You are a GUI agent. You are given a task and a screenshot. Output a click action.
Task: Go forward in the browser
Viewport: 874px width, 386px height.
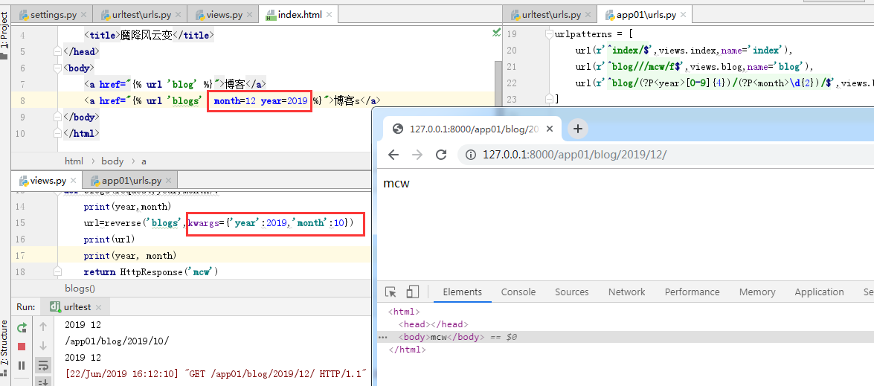coord(417,155)
